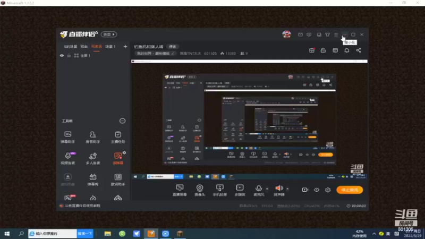This screenshot has width=425, height=239.
Task: Add a 直播屏幕 screen capture source
Action: (180, 190)
